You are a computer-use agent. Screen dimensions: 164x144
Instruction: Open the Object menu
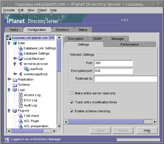click(42, 10)
